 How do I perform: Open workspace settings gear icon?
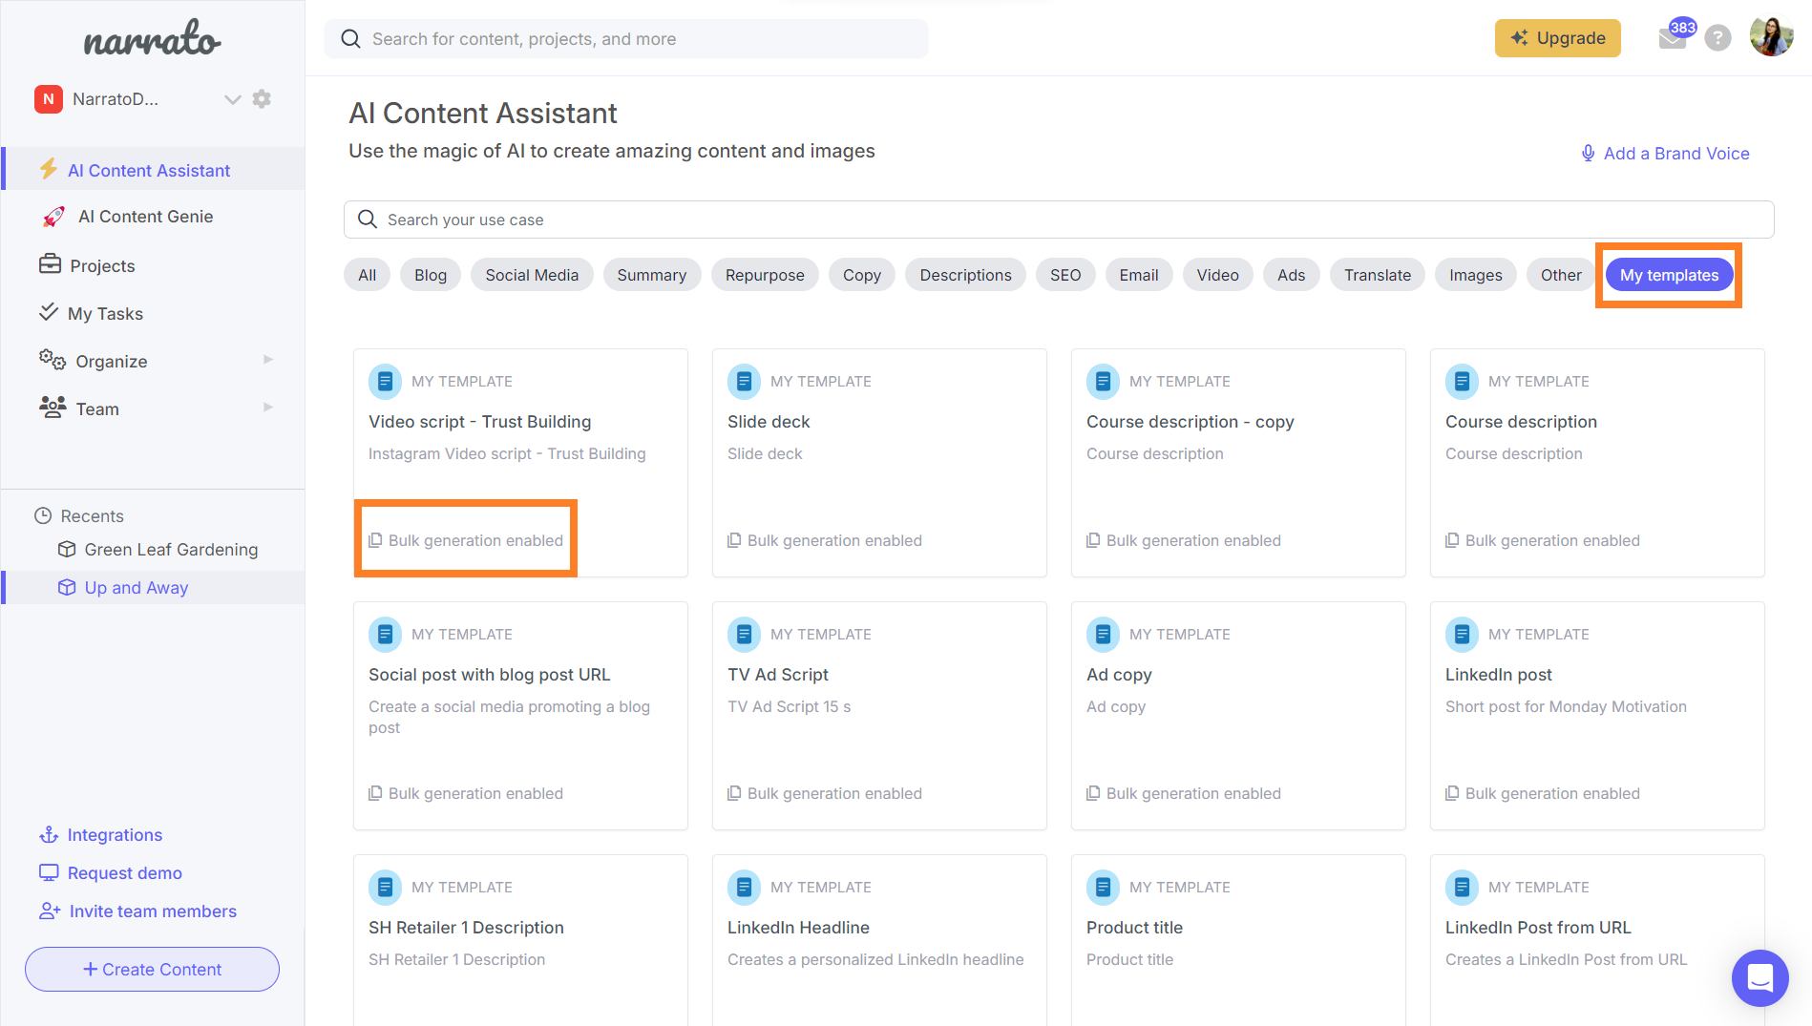262,98
